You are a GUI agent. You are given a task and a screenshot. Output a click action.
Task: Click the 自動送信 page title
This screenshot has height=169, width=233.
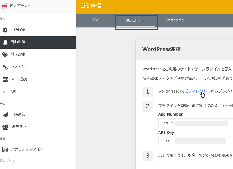click(91, 6)
